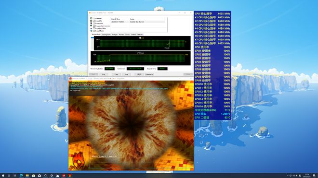Image resolution: width=318 pixels, height=178 pixels.
Task: Click the CPUID button
Action: tap(139, 74)
